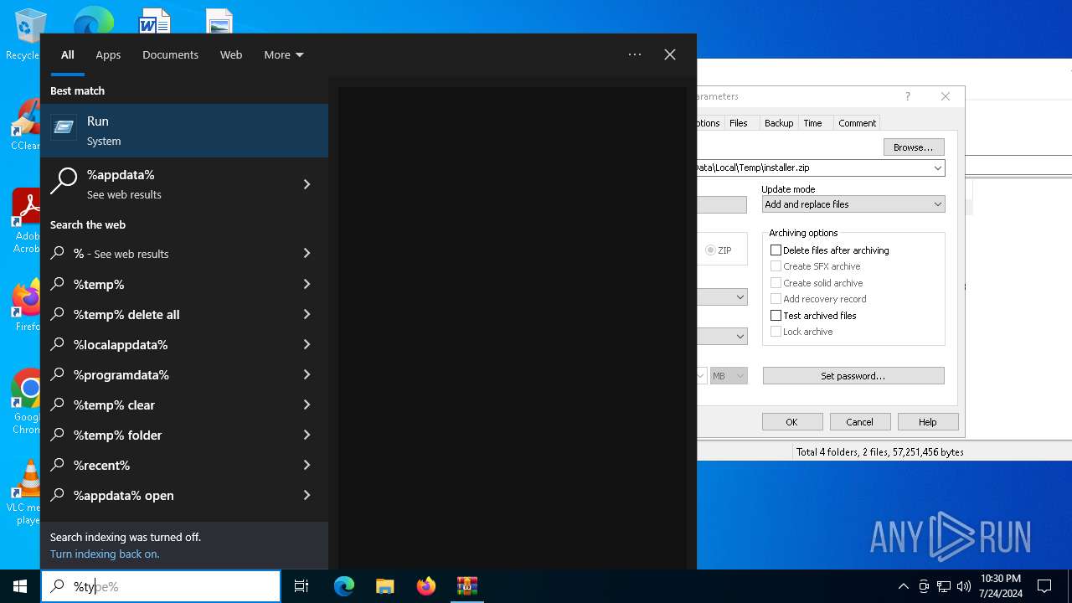Click the taskbar clock and date

1001,586
